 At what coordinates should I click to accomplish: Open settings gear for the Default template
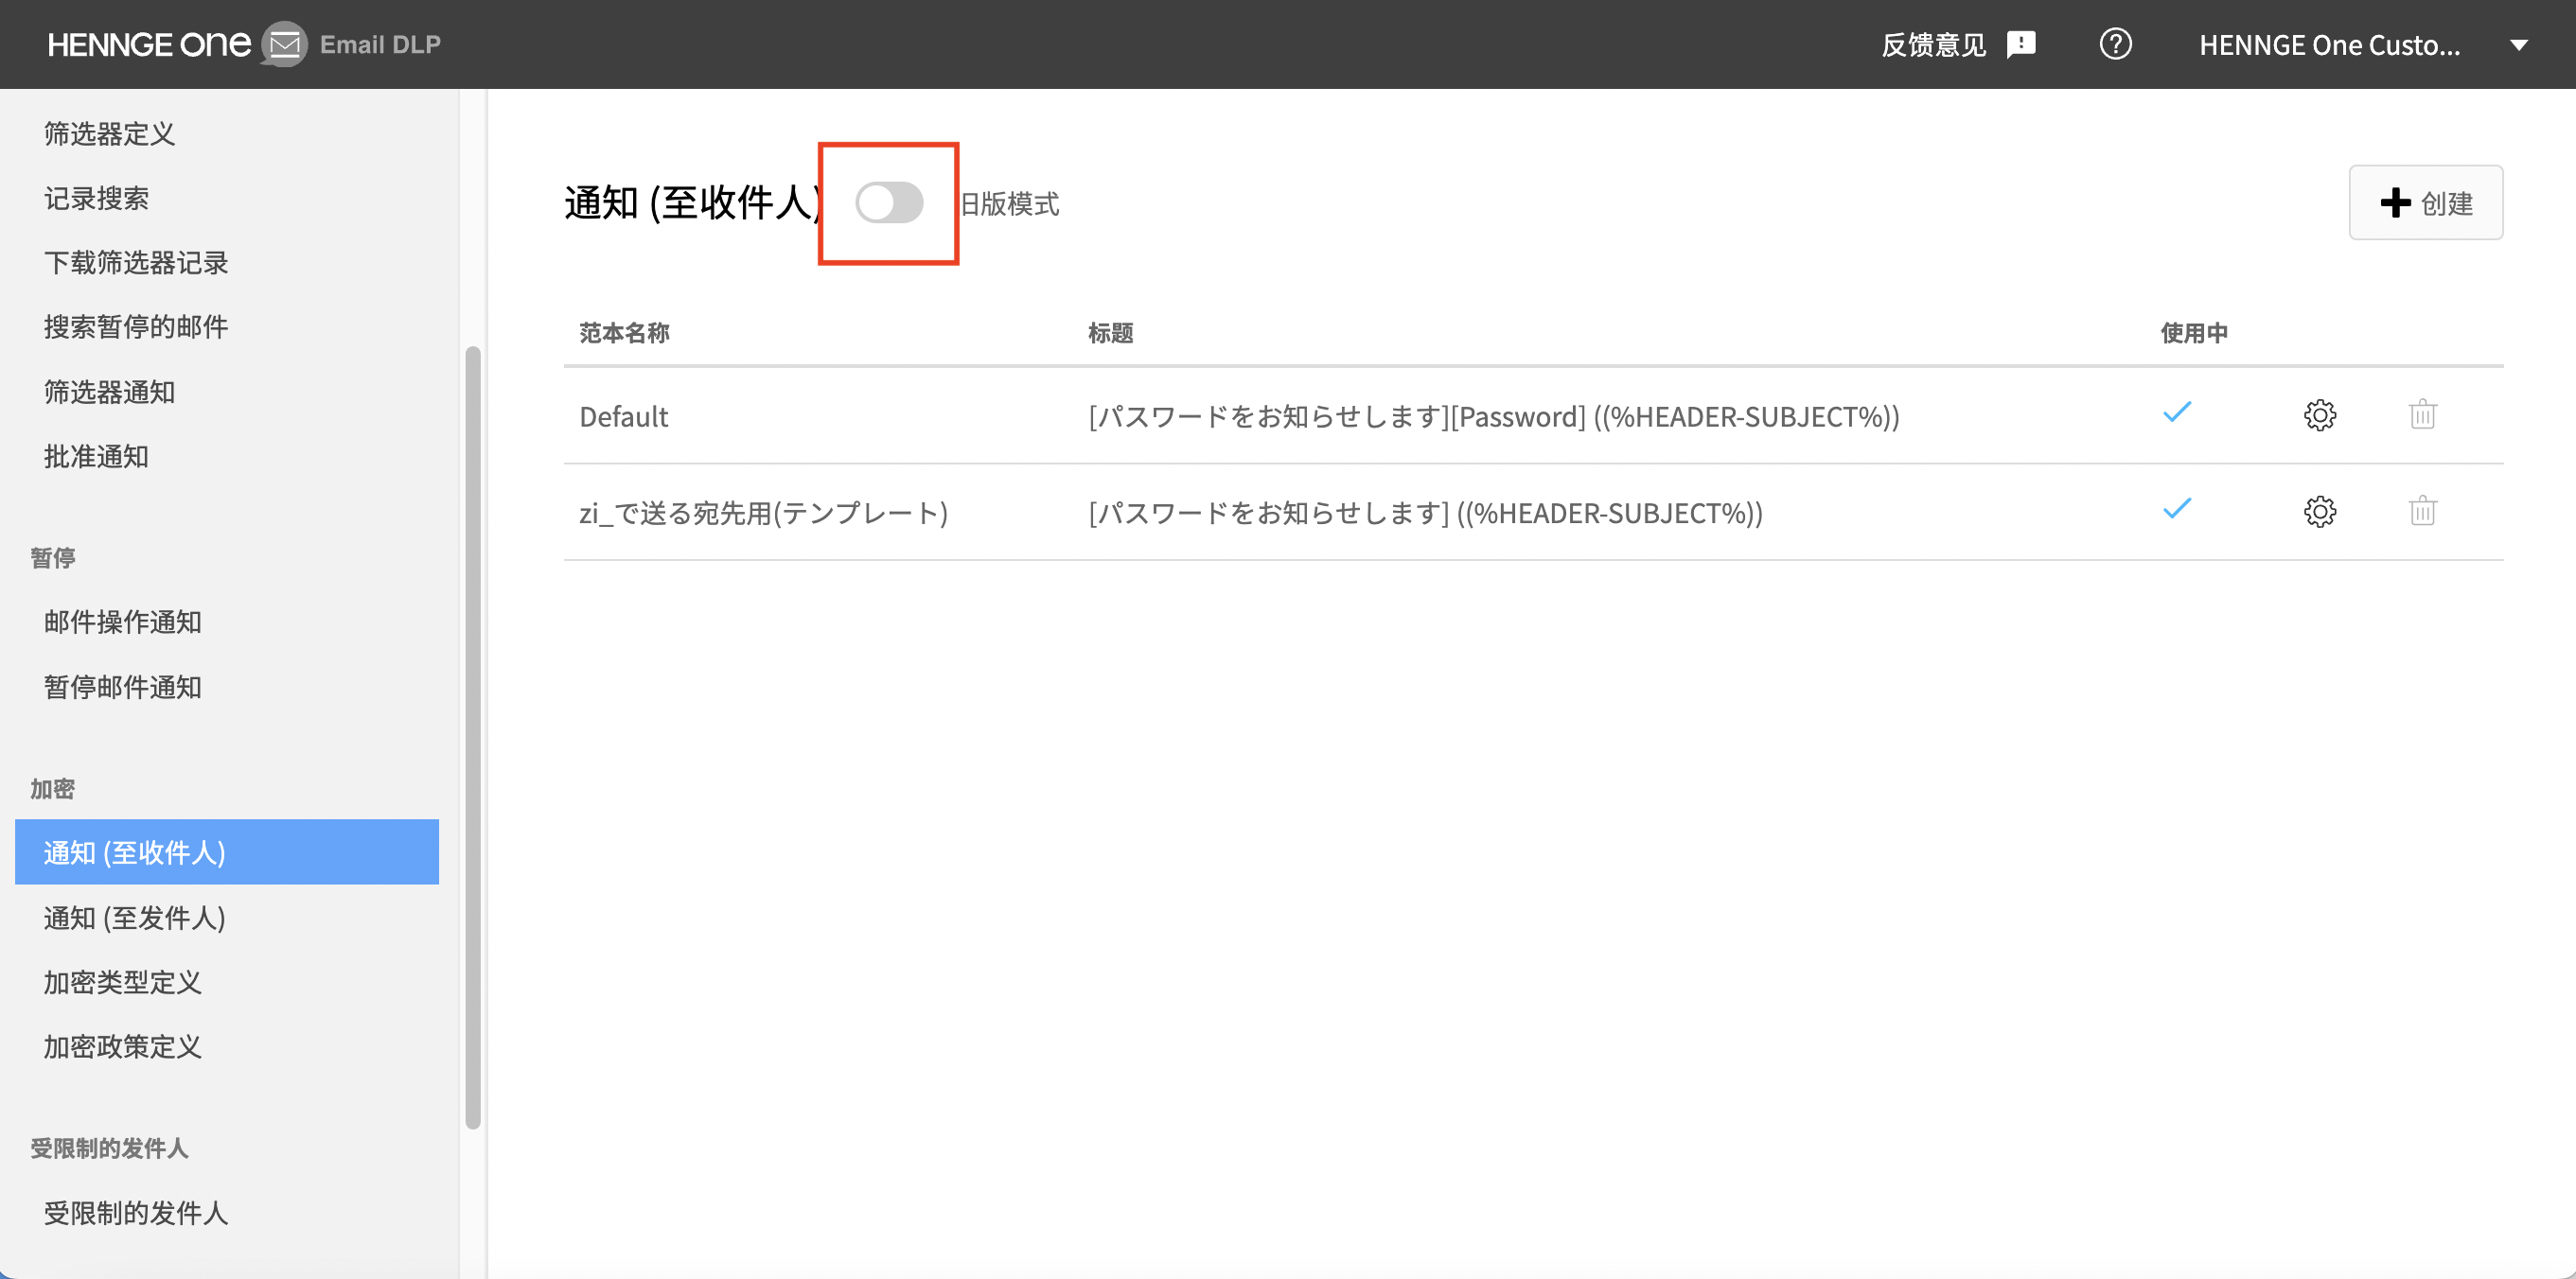[x=2320, y=415]
